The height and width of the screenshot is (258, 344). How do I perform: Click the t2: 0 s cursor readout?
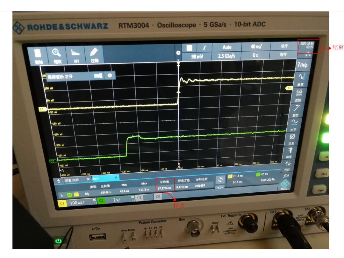point(265,174)
